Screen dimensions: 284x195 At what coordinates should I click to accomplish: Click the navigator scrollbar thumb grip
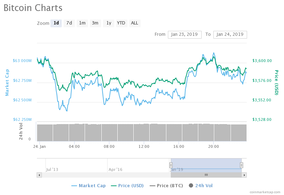(206, 175)
